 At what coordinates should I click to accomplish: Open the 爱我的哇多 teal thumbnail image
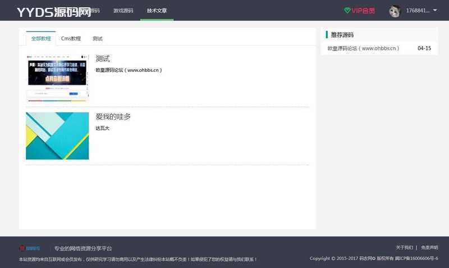pyautogui.click(x=57, y=136)
